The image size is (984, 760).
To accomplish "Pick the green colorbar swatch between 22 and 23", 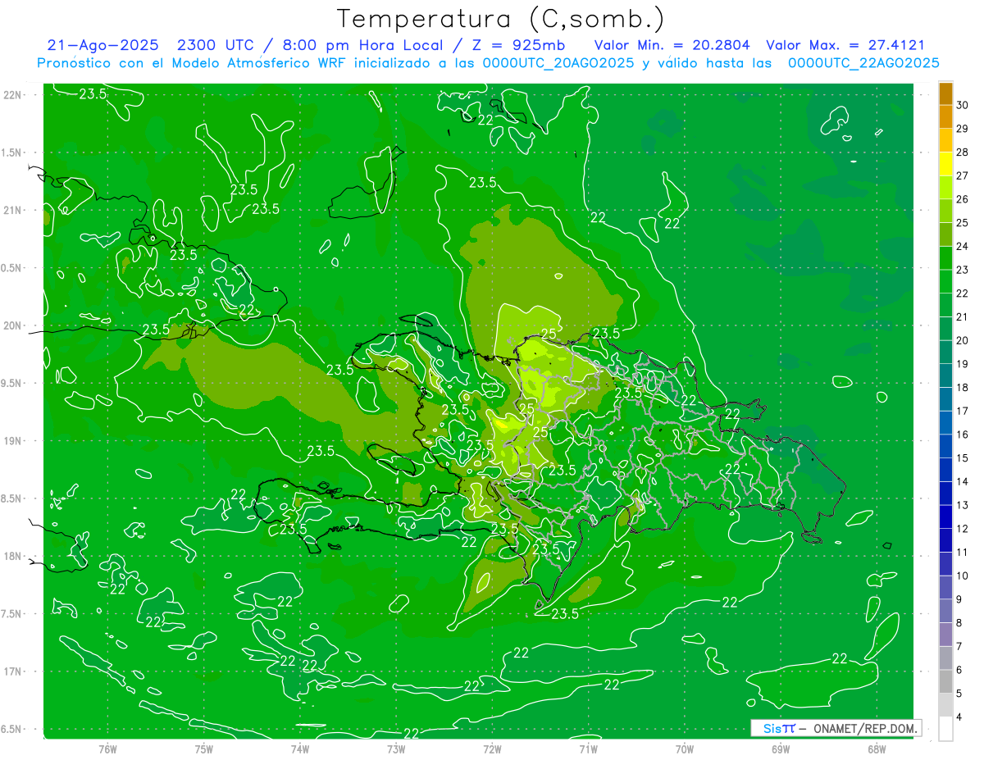I will click(x=945, y=282).
